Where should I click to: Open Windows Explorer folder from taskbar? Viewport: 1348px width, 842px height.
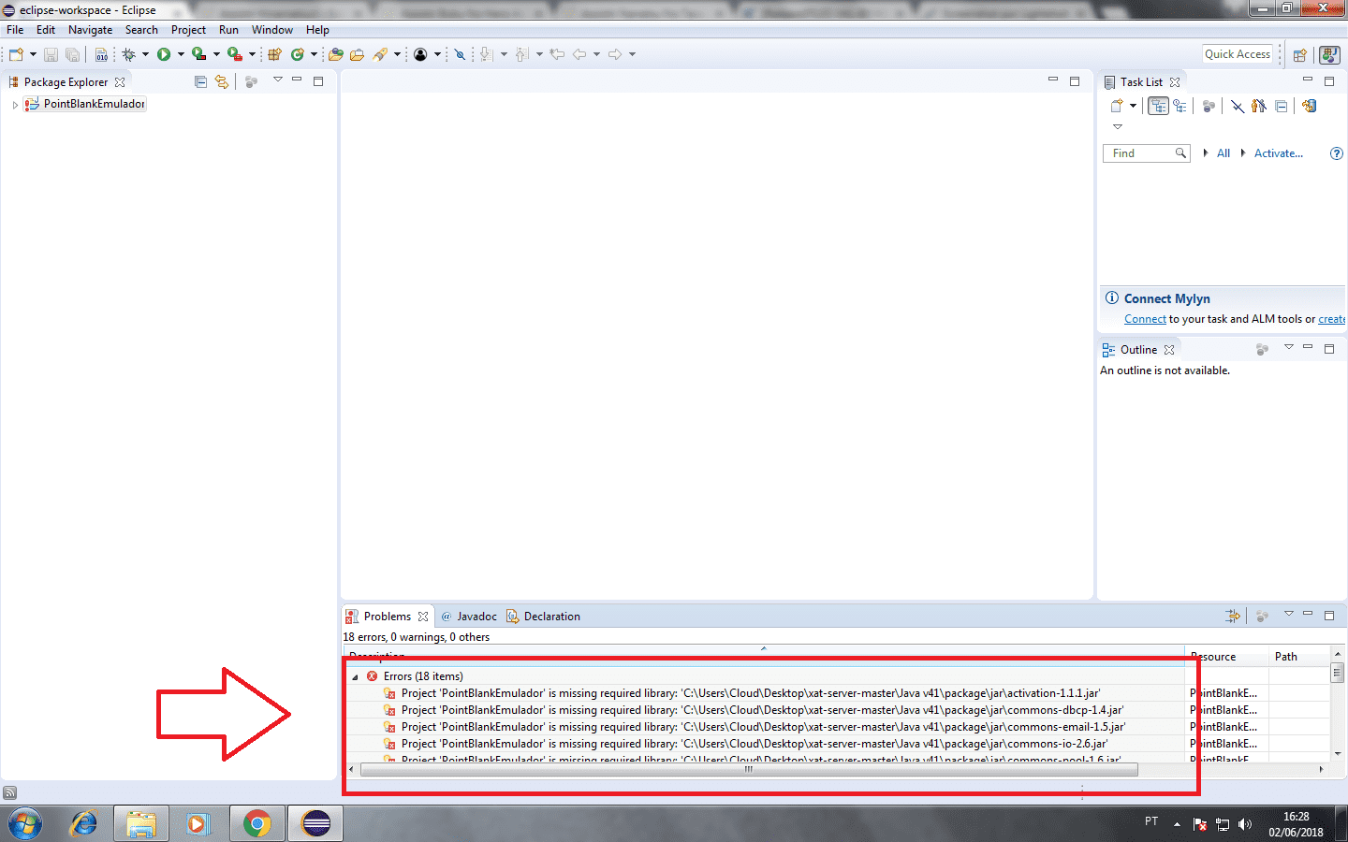click(141, 823)
